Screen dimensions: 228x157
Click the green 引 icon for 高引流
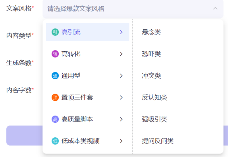click(55, 32)
